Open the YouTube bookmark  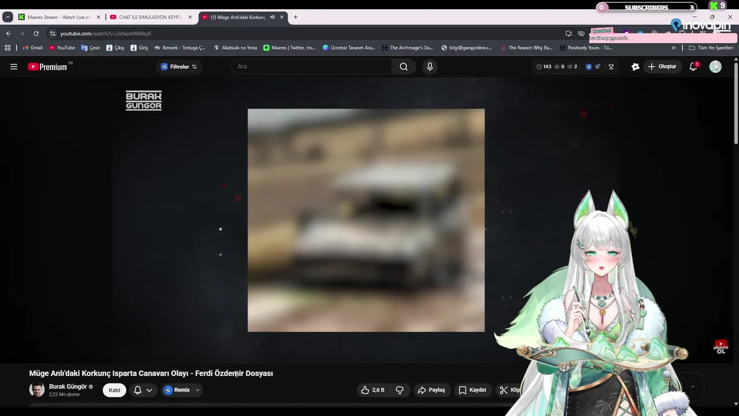(x=62, y=48)
